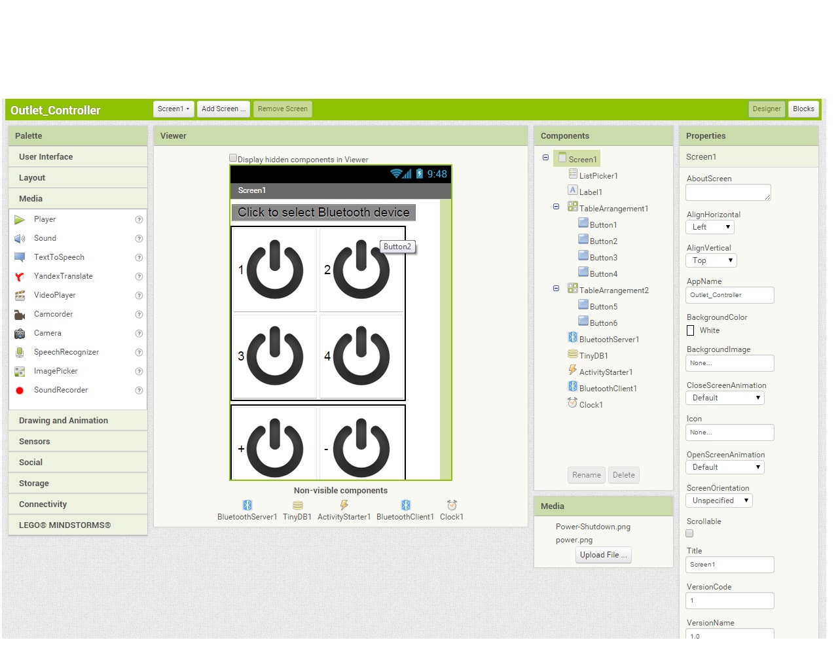Select the VideoPlayer component

pyautogui.click(x=56, y=295)
